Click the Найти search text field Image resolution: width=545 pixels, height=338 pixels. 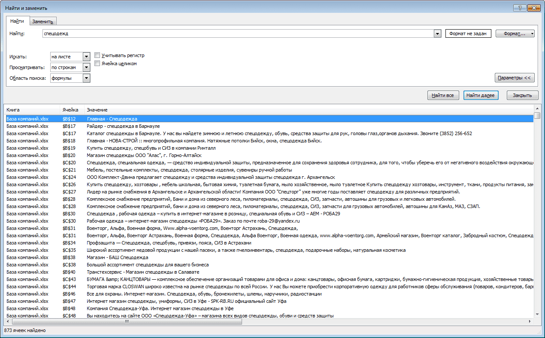click(238, 33)
